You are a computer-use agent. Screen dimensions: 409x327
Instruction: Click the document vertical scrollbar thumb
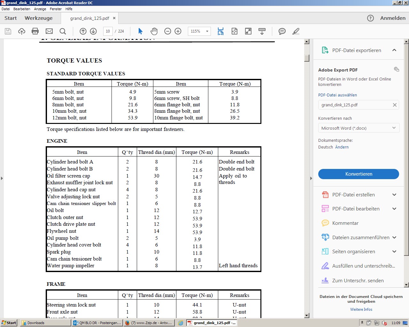(307, 58)
